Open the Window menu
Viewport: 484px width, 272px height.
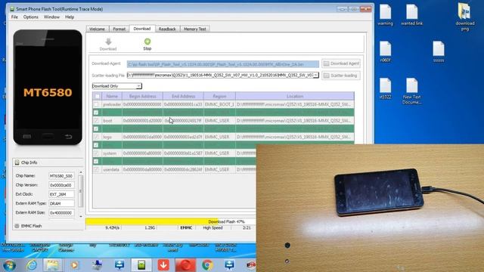[51, 17]
